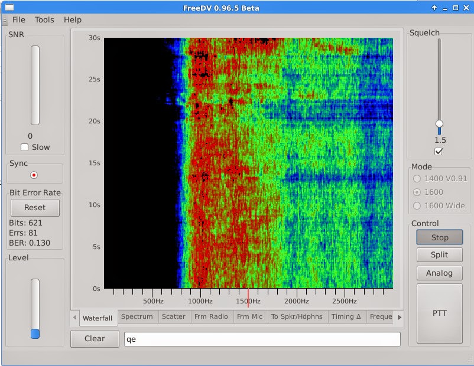Reset the Bit Error Rate counter
This screenshot has height=366, width=474.
pos(35,207)
